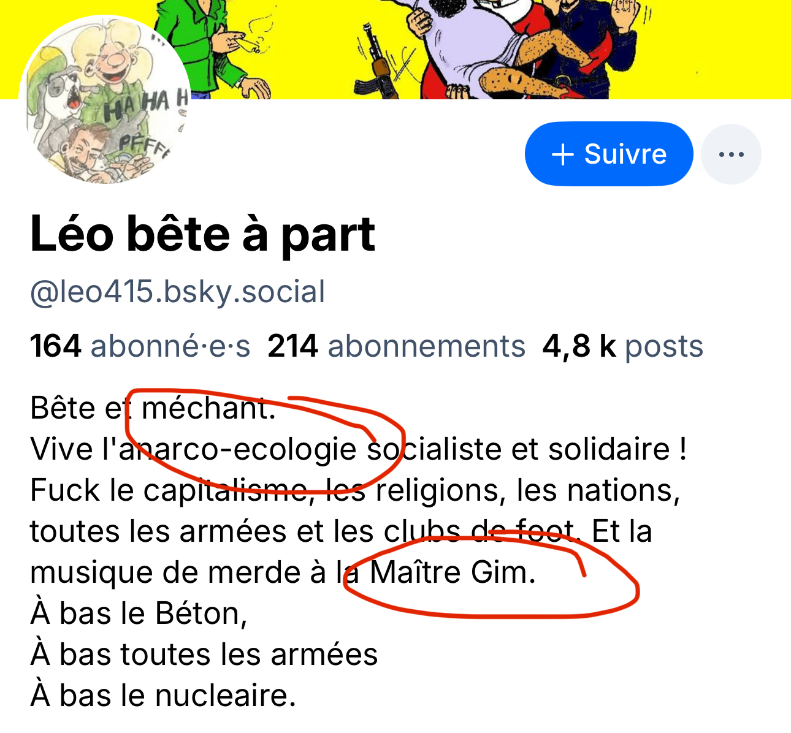The width and height of the screenshot is (791, 733).
Task: Click the circled "Maître Gim." text
Action: 453,572
